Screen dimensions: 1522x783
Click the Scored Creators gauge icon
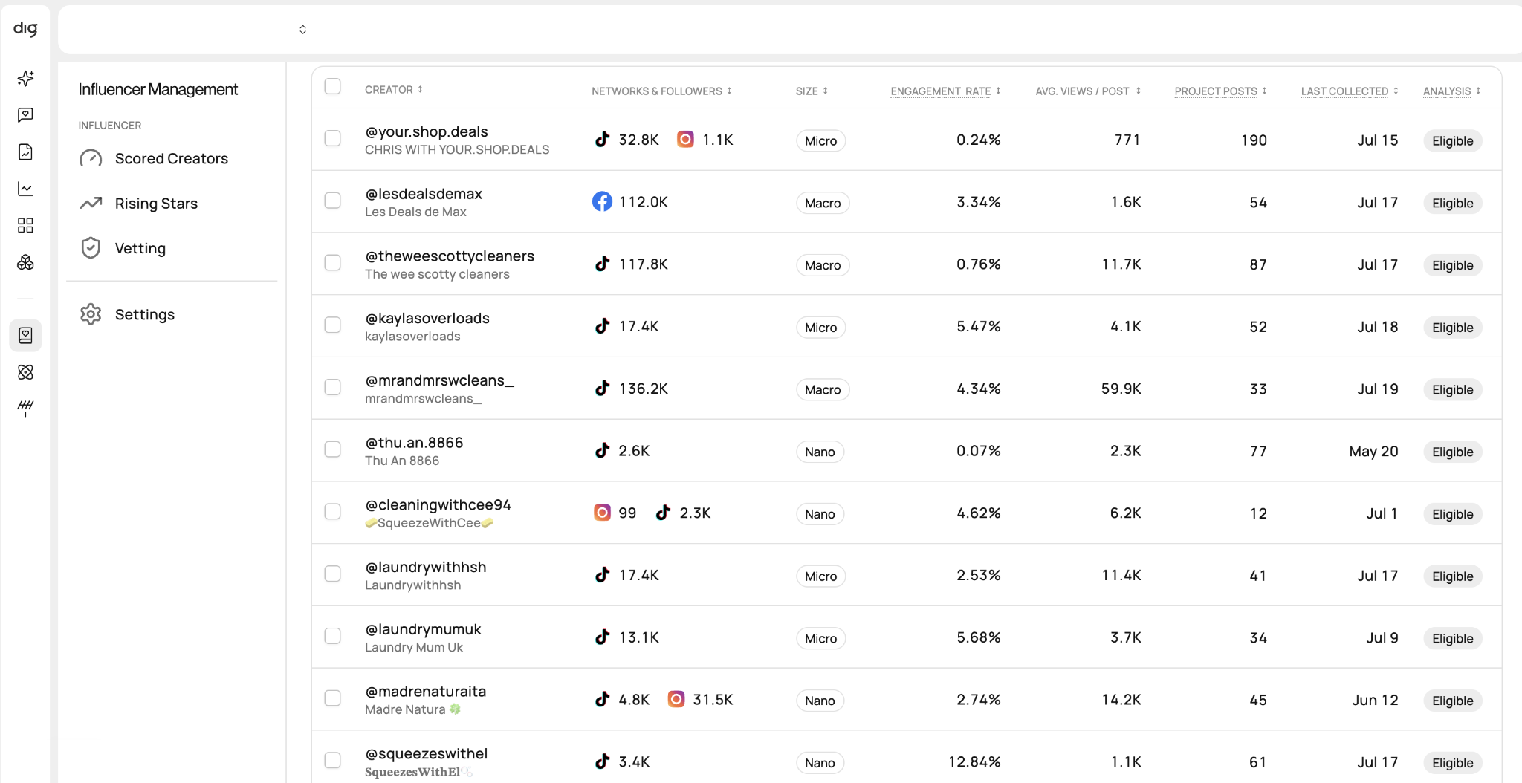coord(91,158)
